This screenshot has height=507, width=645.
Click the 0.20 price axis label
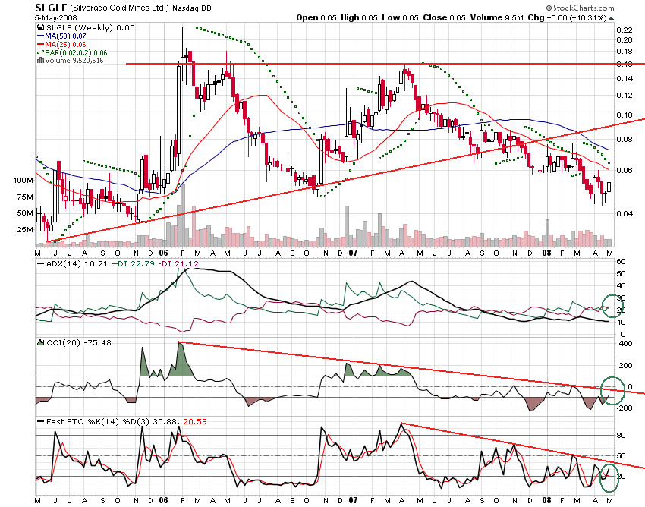pyautogui.click(x=624, y=40)
